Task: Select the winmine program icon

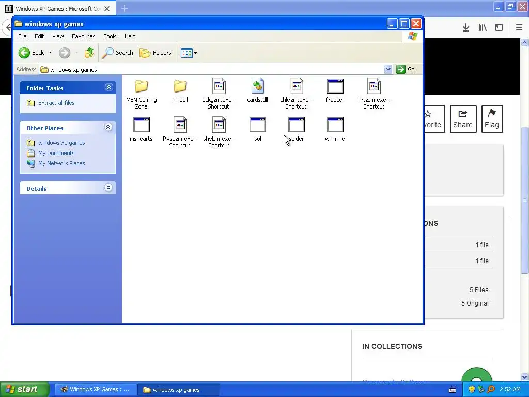Action: (335, 125)
